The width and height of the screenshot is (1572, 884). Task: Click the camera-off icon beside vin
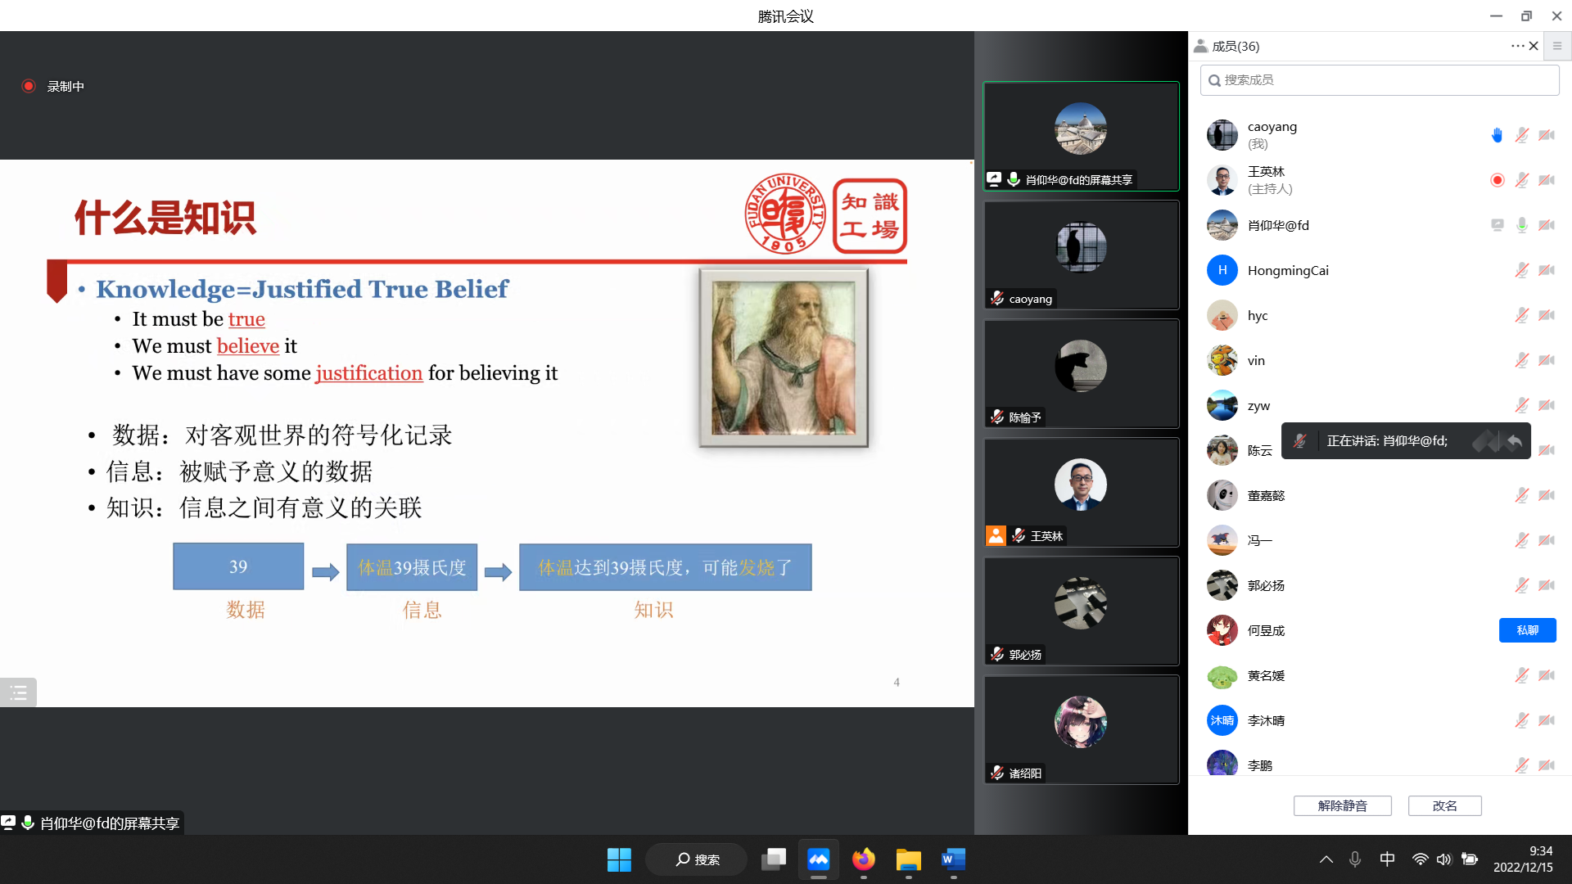click(x=1546, y=360)
